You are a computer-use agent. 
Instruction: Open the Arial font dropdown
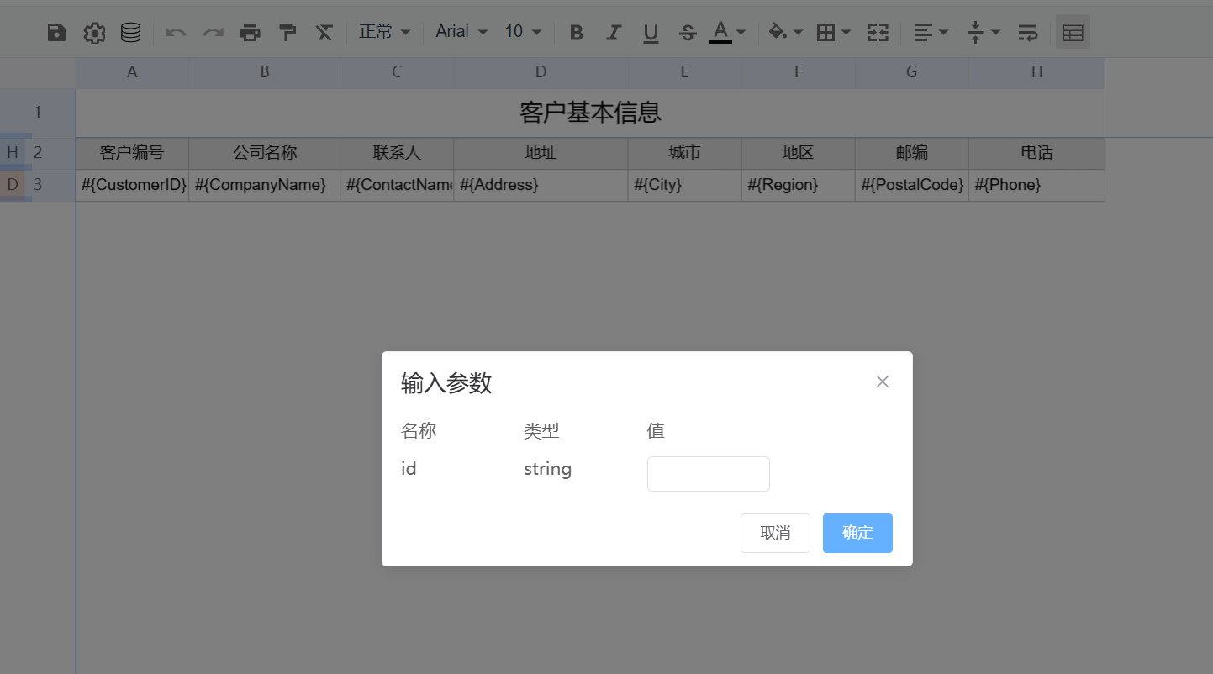coord(461,32)
